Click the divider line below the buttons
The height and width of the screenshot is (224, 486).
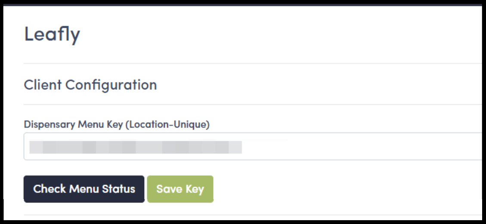(x=253, y=215)
